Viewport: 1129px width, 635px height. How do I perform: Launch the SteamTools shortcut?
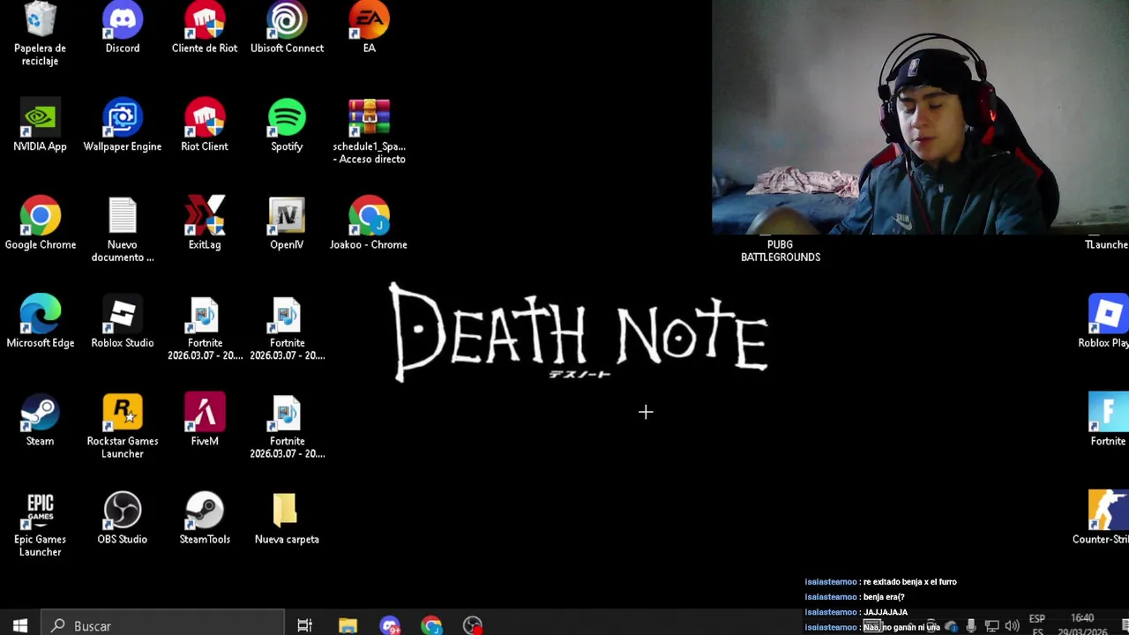click(x=205, y=519)
